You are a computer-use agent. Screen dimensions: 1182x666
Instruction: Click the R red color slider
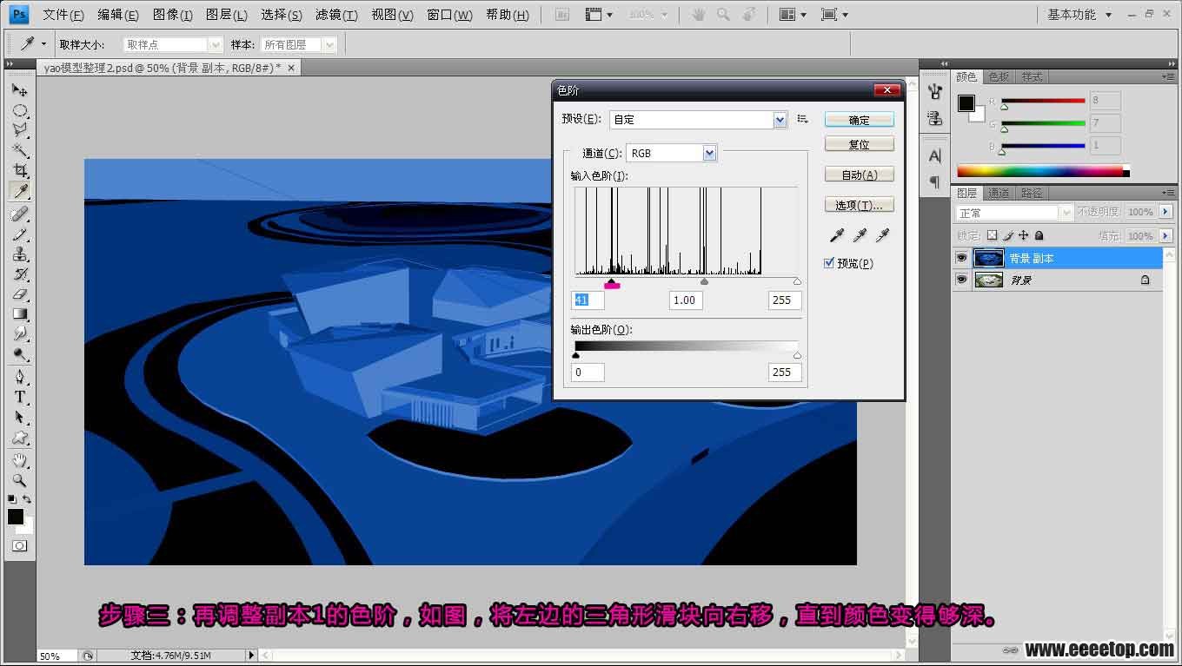[x=1043, y=102]
